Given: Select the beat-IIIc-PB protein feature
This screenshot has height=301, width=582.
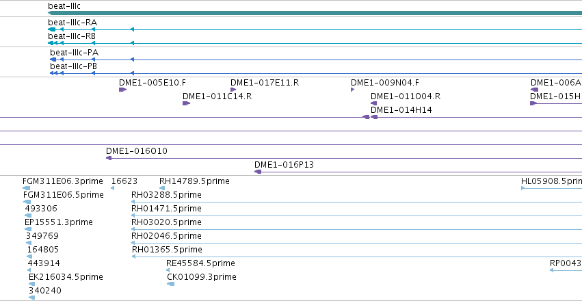Looking at the screenshot, I should (x=316, y=73).
